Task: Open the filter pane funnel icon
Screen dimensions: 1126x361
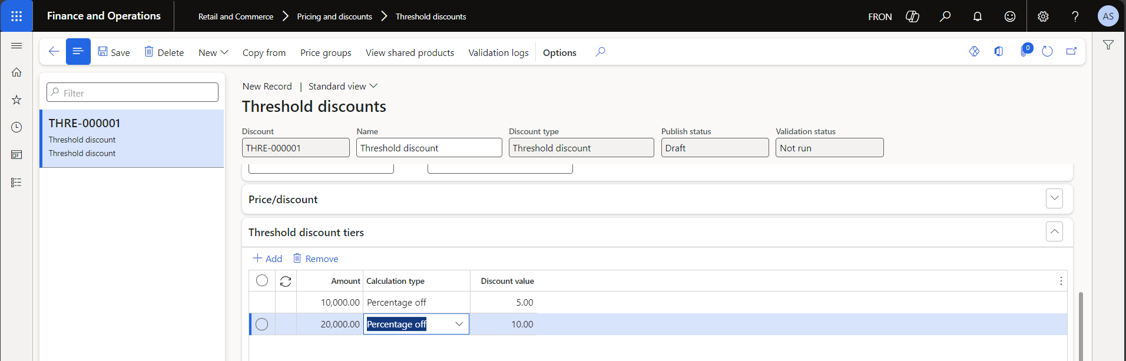Action: pos(1108,45)
